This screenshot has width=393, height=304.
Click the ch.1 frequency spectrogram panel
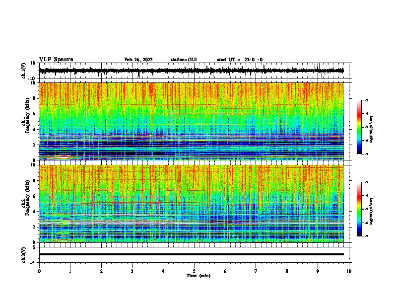pos(192,121)
